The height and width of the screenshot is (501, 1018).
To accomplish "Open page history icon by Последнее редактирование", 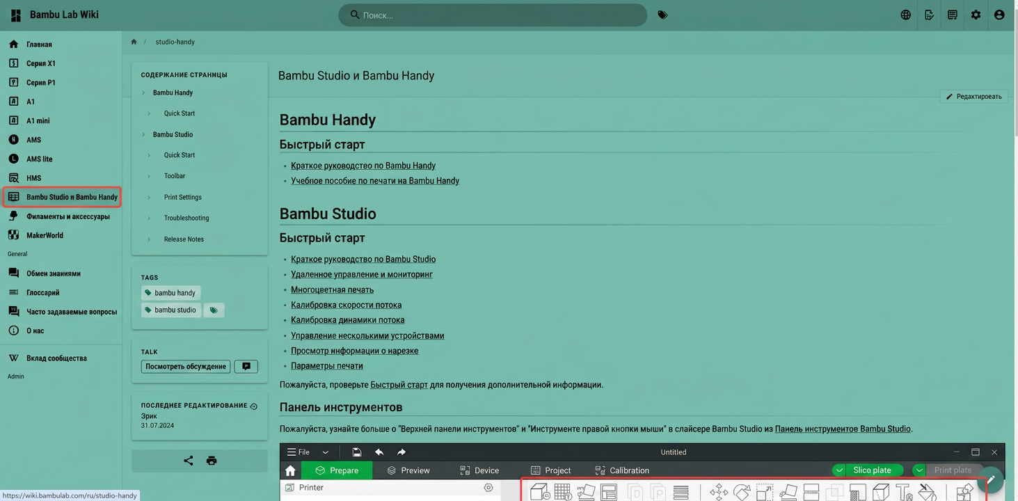I will point(254,406).
